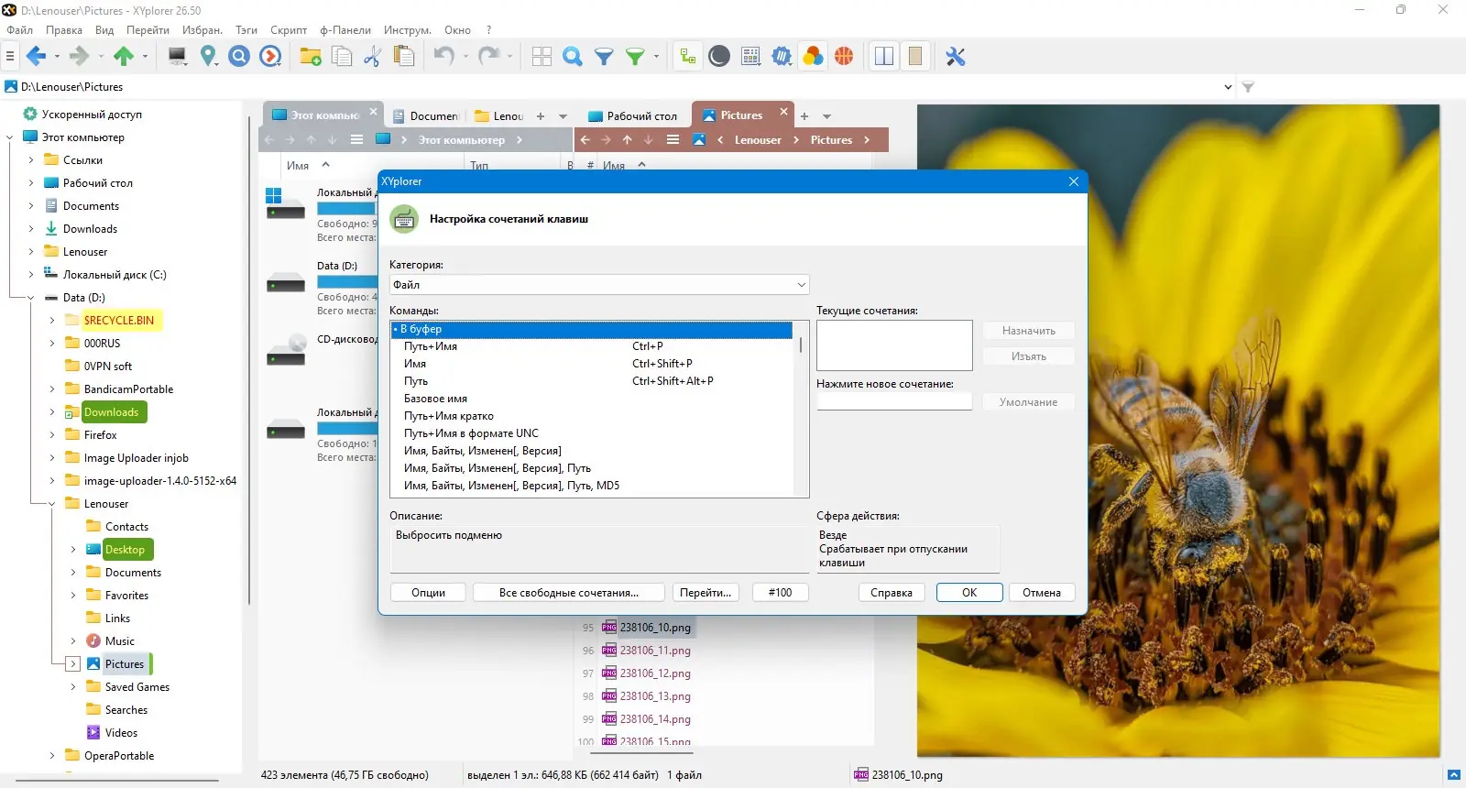Click the blue funnel filter icon
Viewport: 1466px width, 788px height.
point(604,57)
